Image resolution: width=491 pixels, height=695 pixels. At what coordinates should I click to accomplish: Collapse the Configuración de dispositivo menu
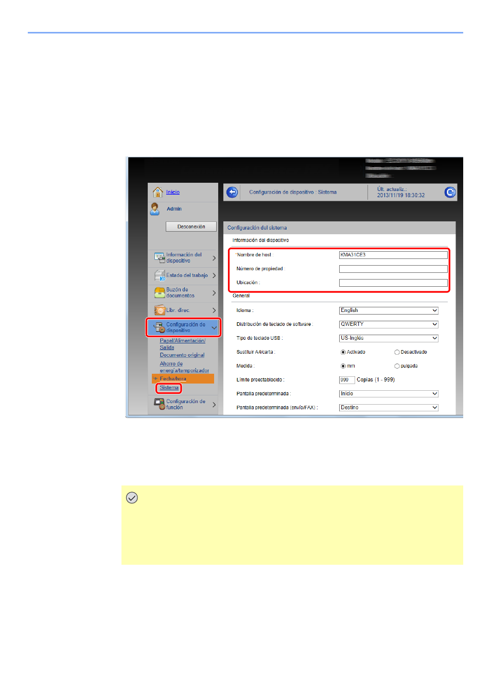point(214,327)
